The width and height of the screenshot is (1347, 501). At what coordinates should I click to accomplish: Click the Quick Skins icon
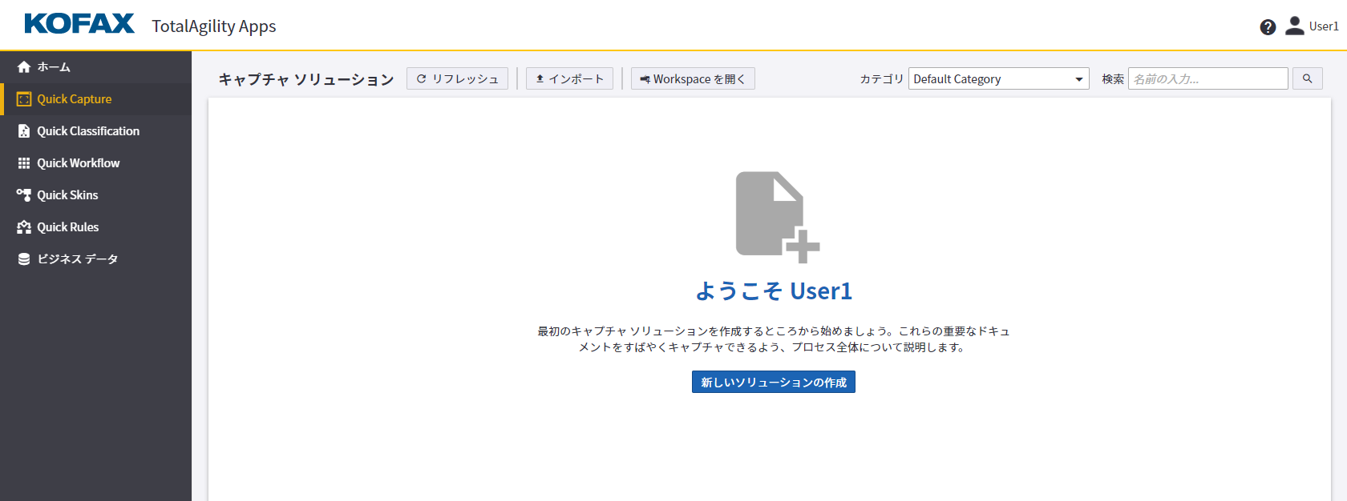(24, 195)
